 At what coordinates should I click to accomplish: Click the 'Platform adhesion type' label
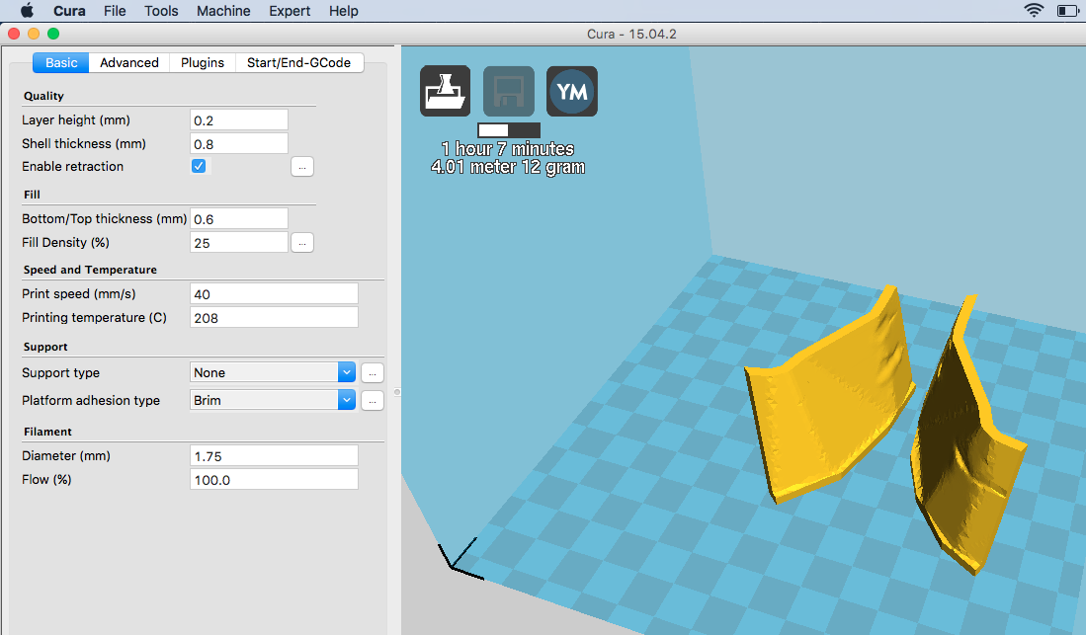click(x=91, y=400)
